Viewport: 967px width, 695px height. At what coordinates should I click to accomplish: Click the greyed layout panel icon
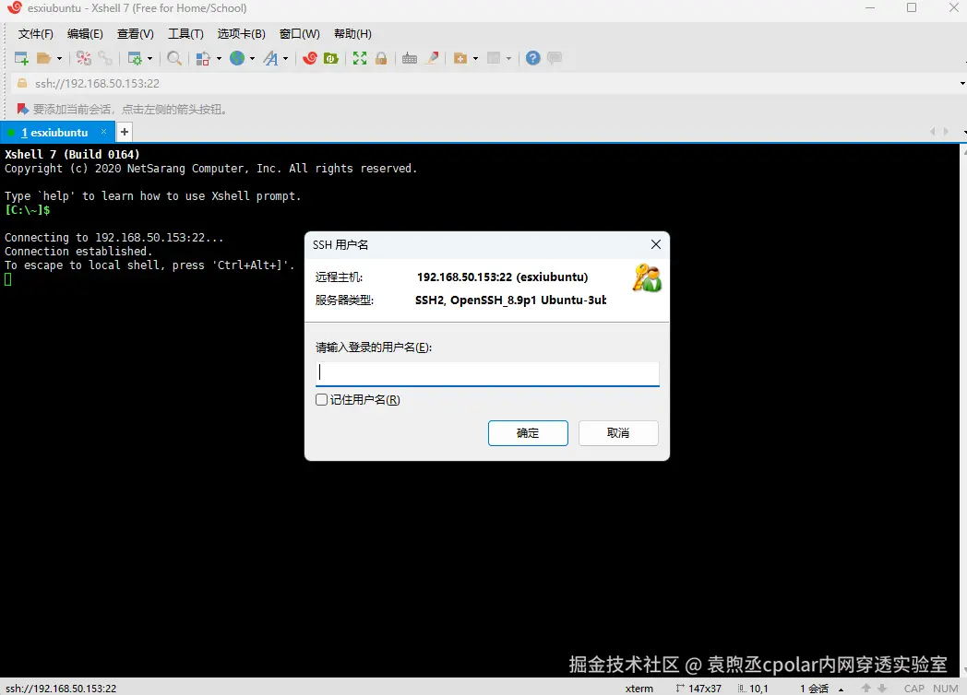coord(494,58)
